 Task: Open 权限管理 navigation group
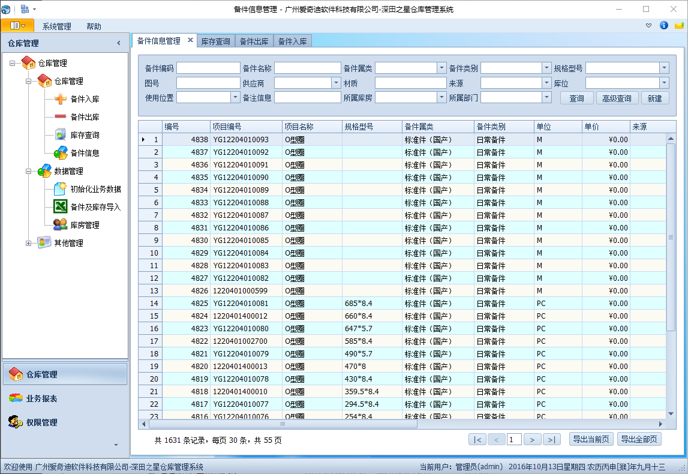pyautogui.click(x=65, y=422)
